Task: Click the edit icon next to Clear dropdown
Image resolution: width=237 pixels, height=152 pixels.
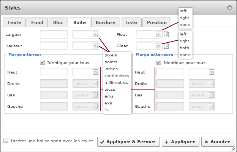Action: [167, 46]
